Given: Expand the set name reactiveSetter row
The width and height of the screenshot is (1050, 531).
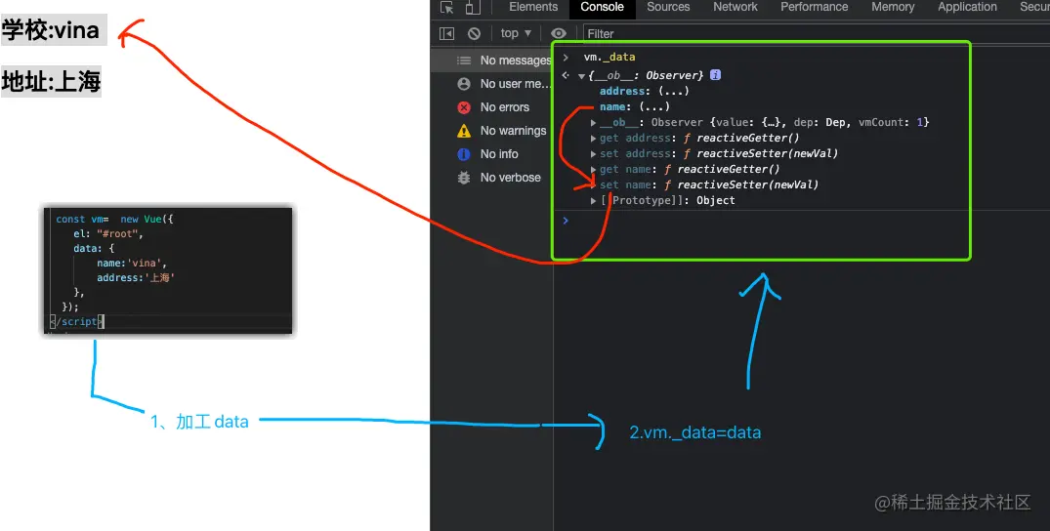Looking at the screenshot, I should pyautogui.click(x=593, y=184).
